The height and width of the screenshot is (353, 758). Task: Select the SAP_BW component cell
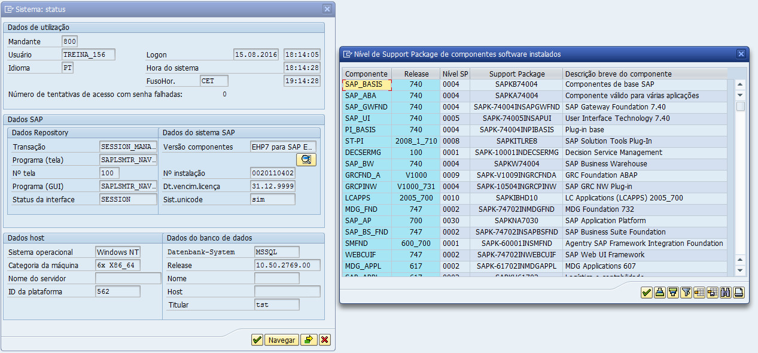(367, 164)
